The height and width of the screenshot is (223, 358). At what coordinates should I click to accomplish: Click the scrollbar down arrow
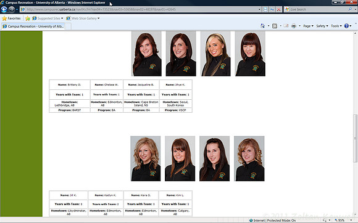(355, 214)
